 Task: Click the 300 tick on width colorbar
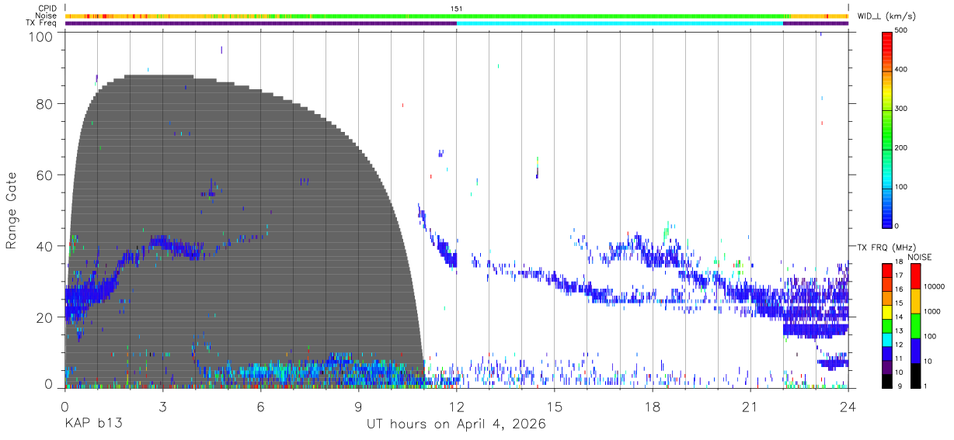pyautogui.click(x=902, y=109)
